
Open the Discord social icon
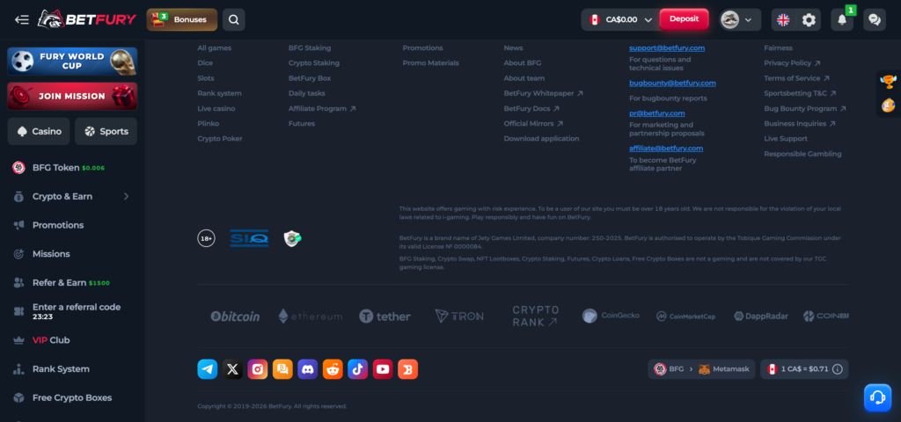(x=307, y=369)
